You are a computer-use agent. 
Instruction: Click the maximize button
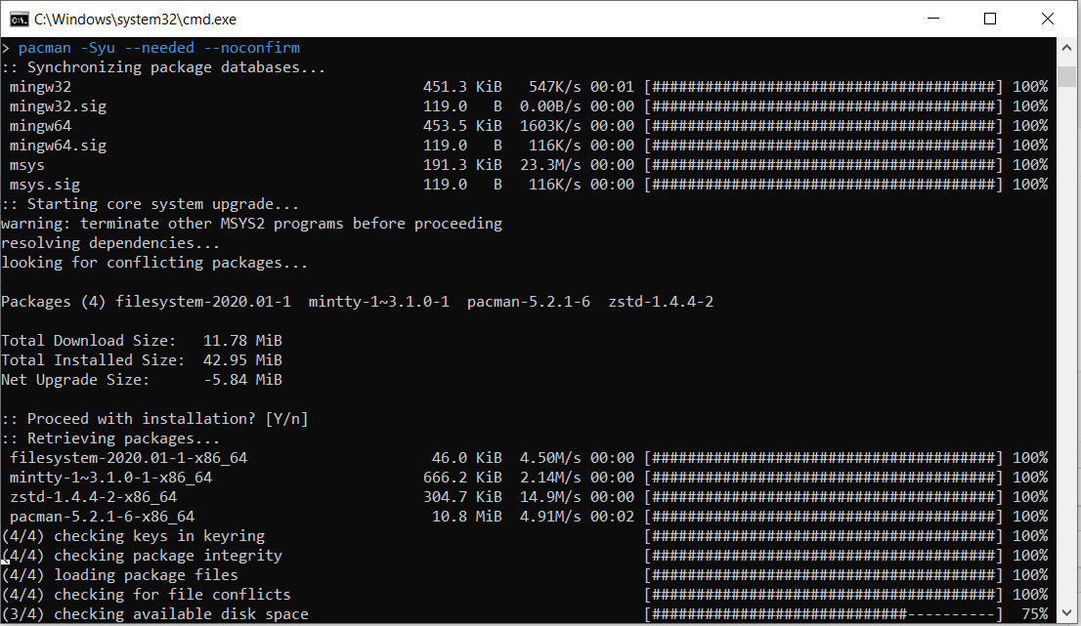coord(990,18)
